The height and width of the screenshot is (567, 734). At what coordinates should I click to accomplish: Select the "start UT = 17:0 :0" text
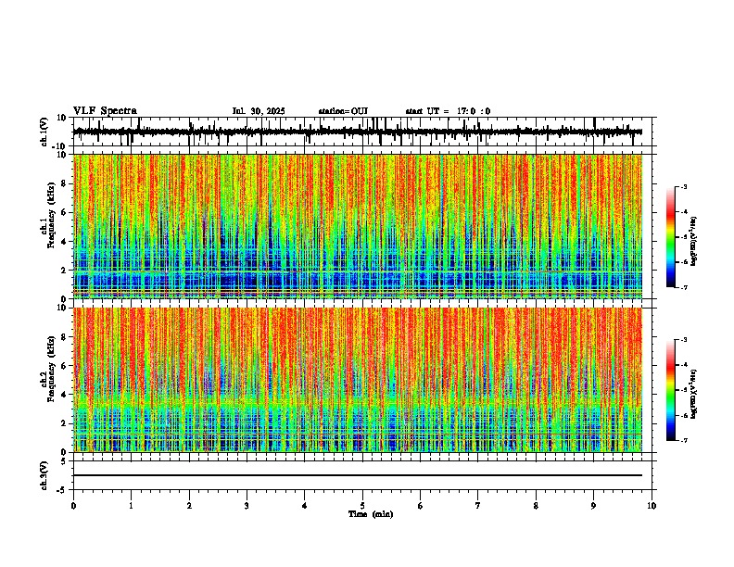pos(448,111)
